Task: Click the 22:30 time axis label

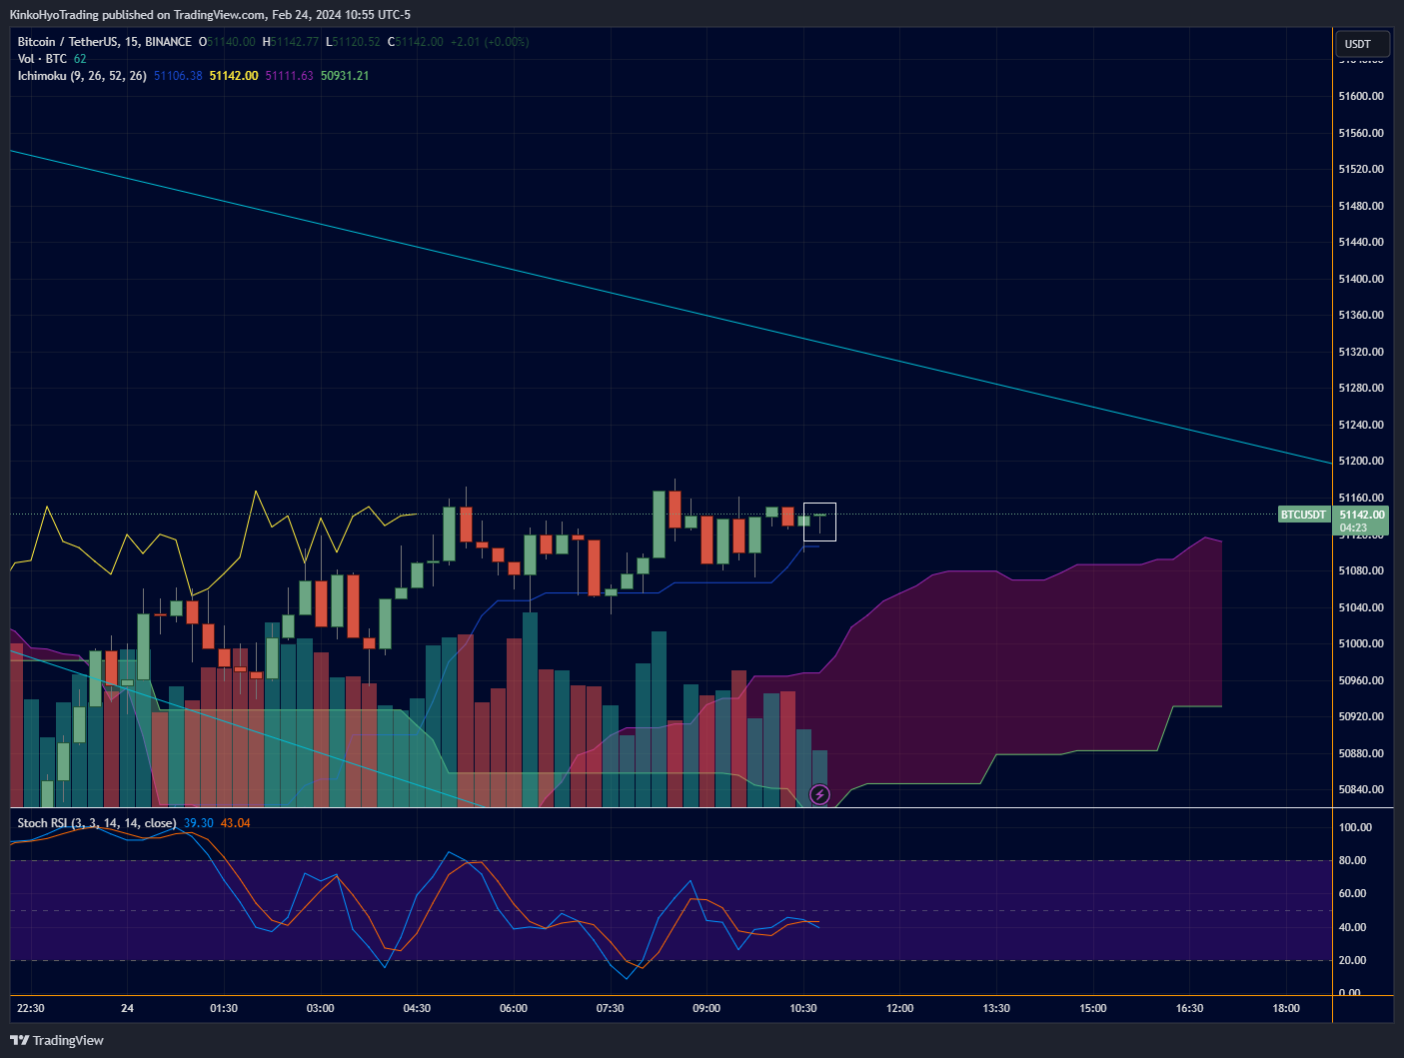Action: coord(31,1008)
